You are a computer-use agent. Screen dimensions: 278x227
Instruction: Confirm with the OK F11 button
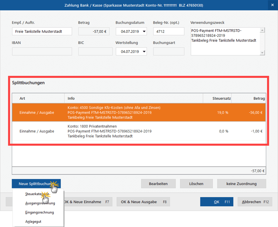(217, 202)
